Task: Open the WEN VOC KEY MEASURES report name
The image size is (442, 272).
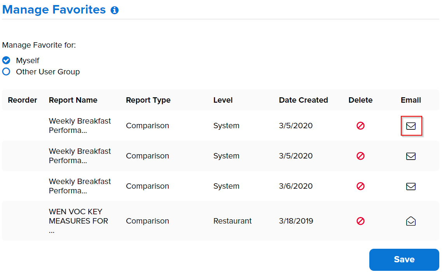Action: click(x=79, y=221)
